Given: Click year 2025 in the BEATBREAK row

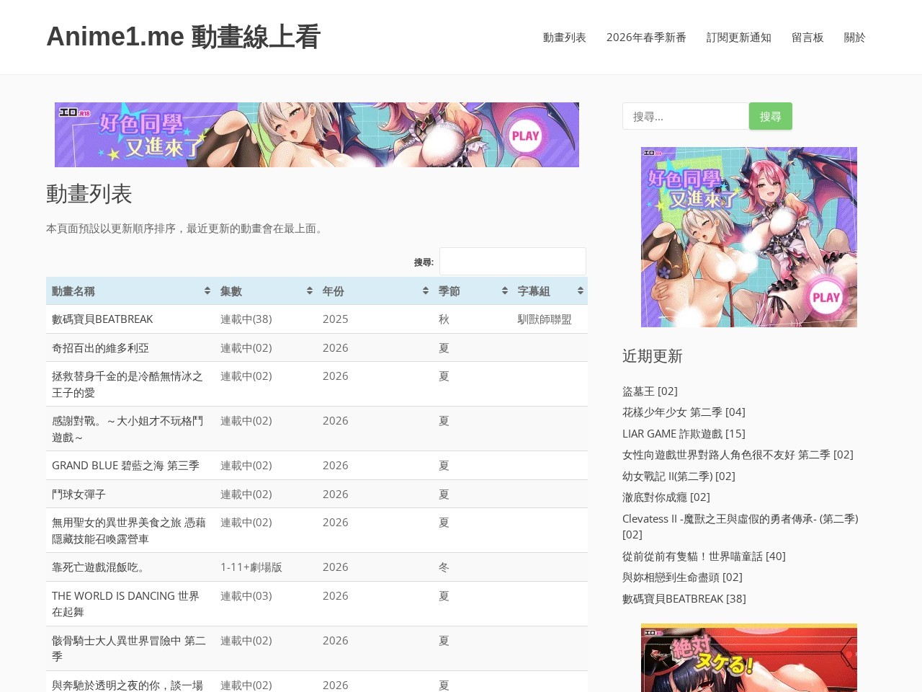Looking at the screenshot, I should [x=336, y=319].
